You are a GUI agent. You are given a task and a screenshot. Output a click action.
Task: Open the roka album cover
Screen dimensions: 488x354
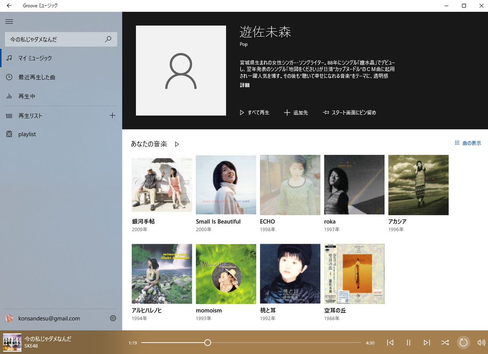(x=354, y=185)
